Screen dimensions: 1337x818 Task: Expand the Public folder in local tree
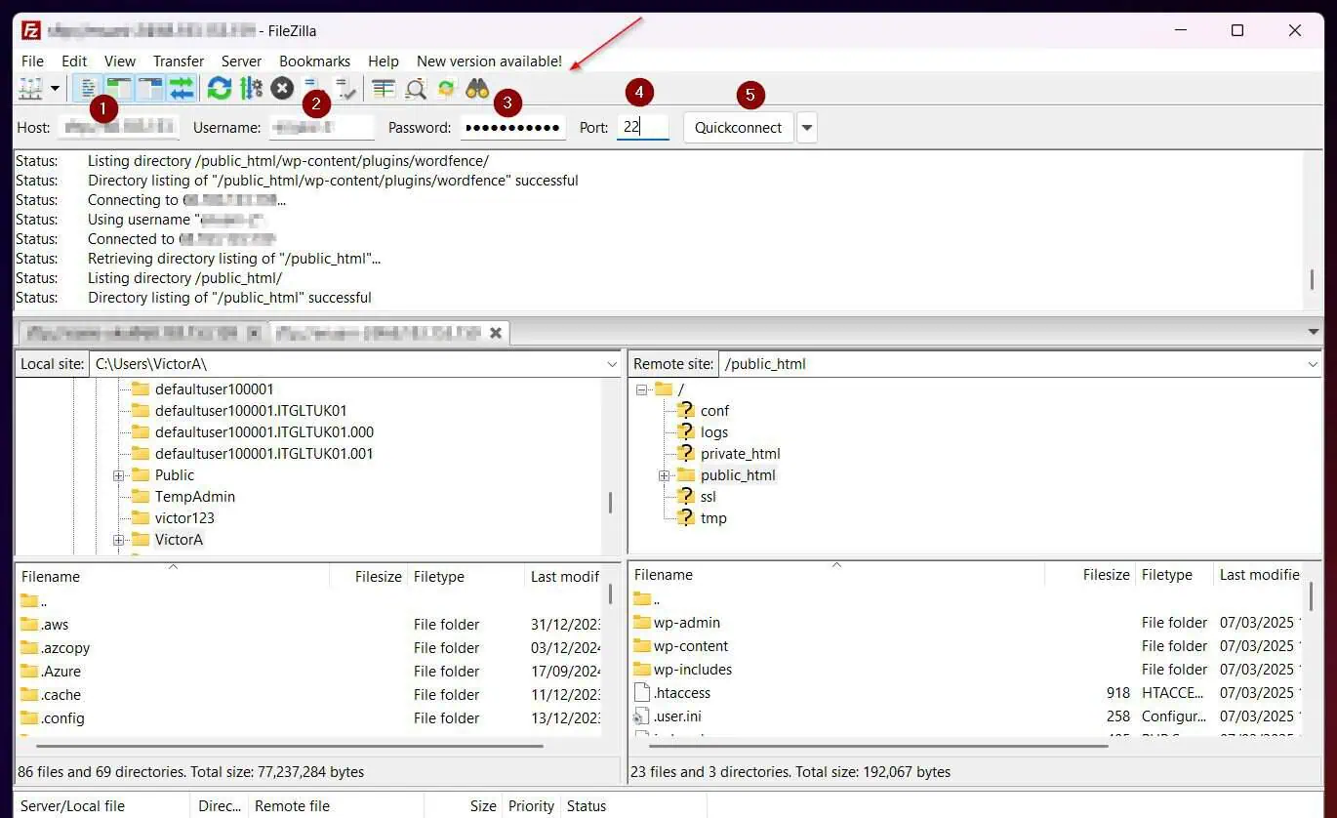click(118, 475)
